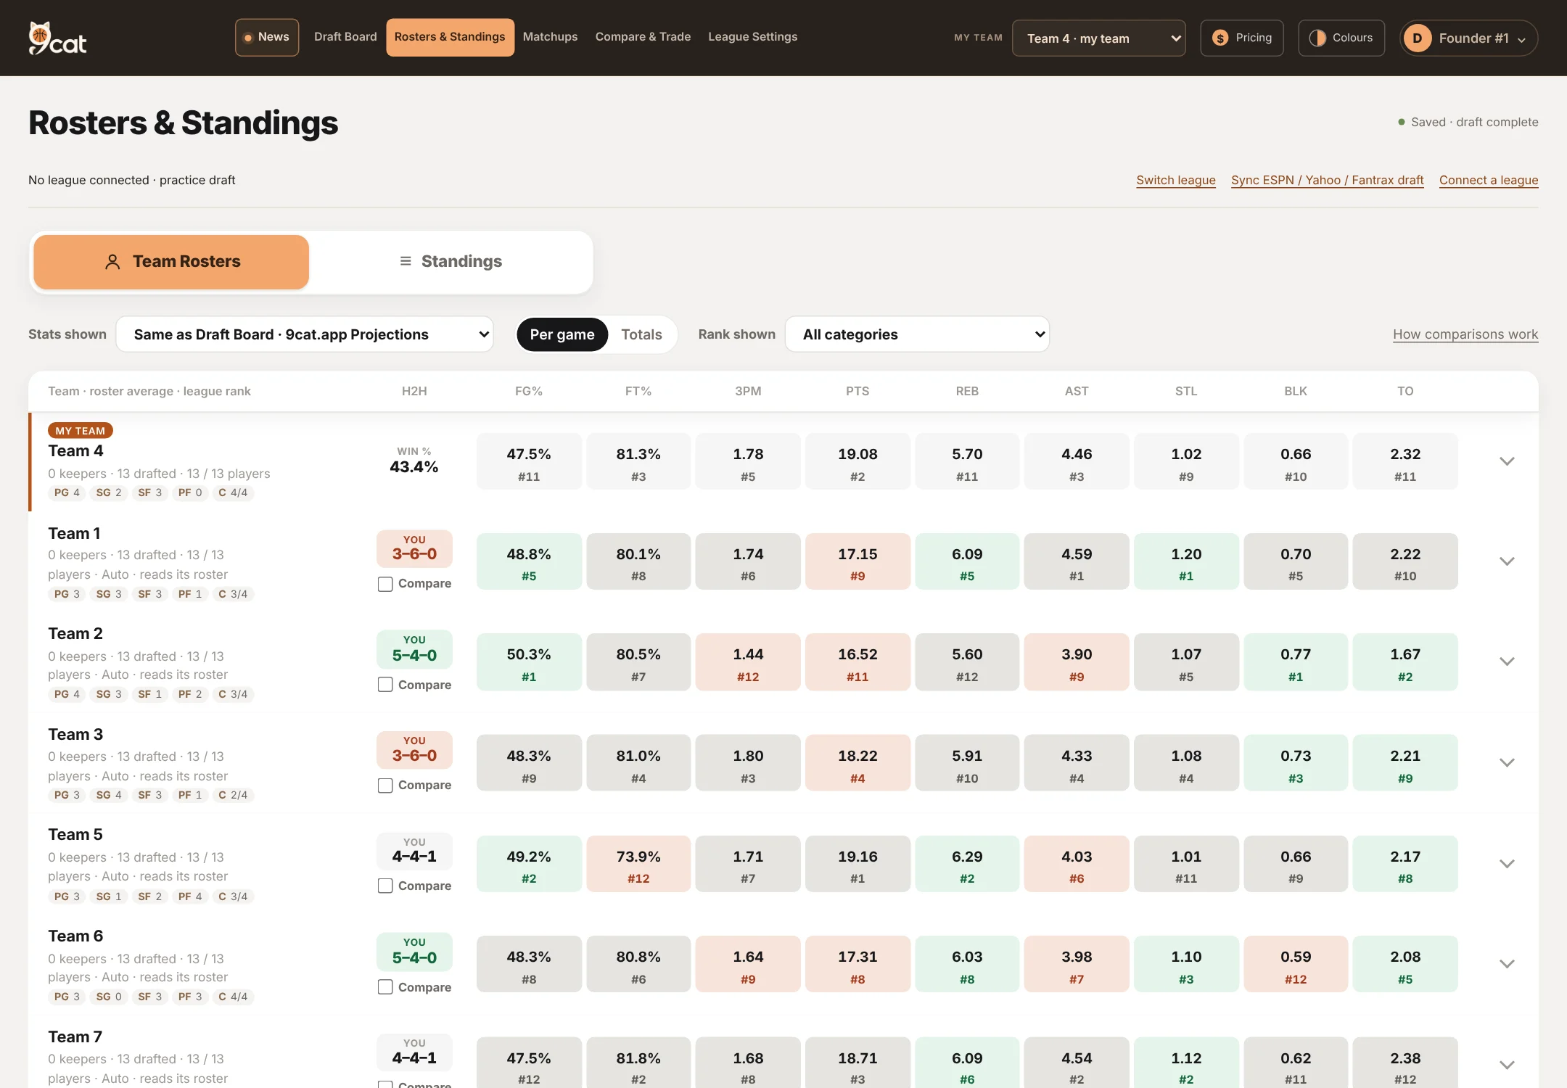Switch to the Standings tab
Viewport: 1567px width, 1088px height.
click(451, 262)
